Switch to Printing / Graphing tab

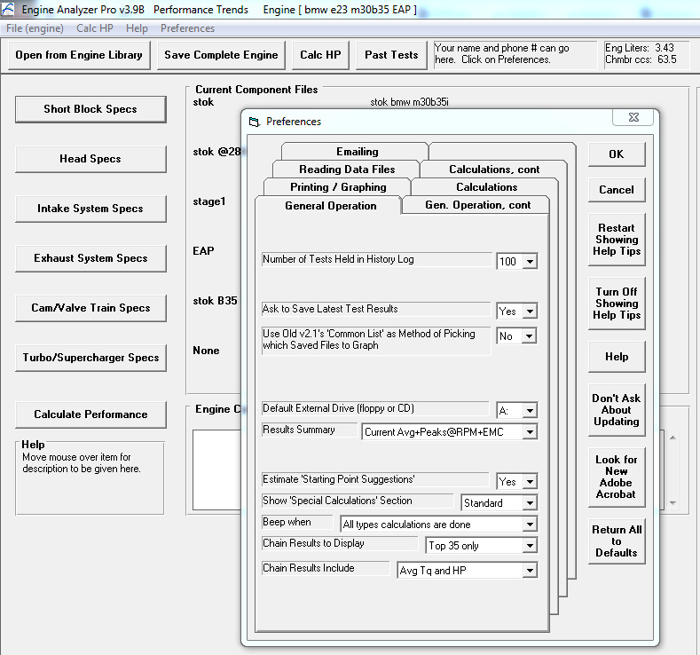point(337,187)
